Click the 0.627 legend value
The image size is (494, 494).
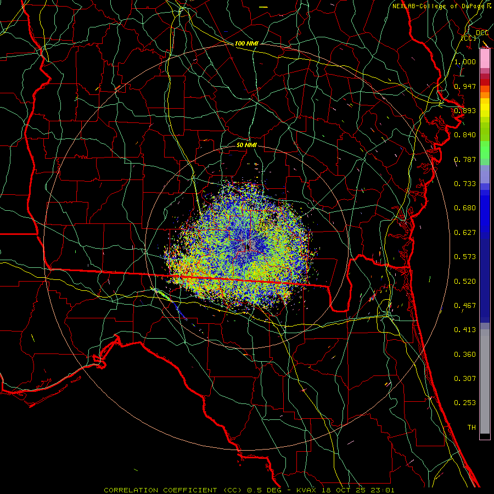(x=465, y=233)
